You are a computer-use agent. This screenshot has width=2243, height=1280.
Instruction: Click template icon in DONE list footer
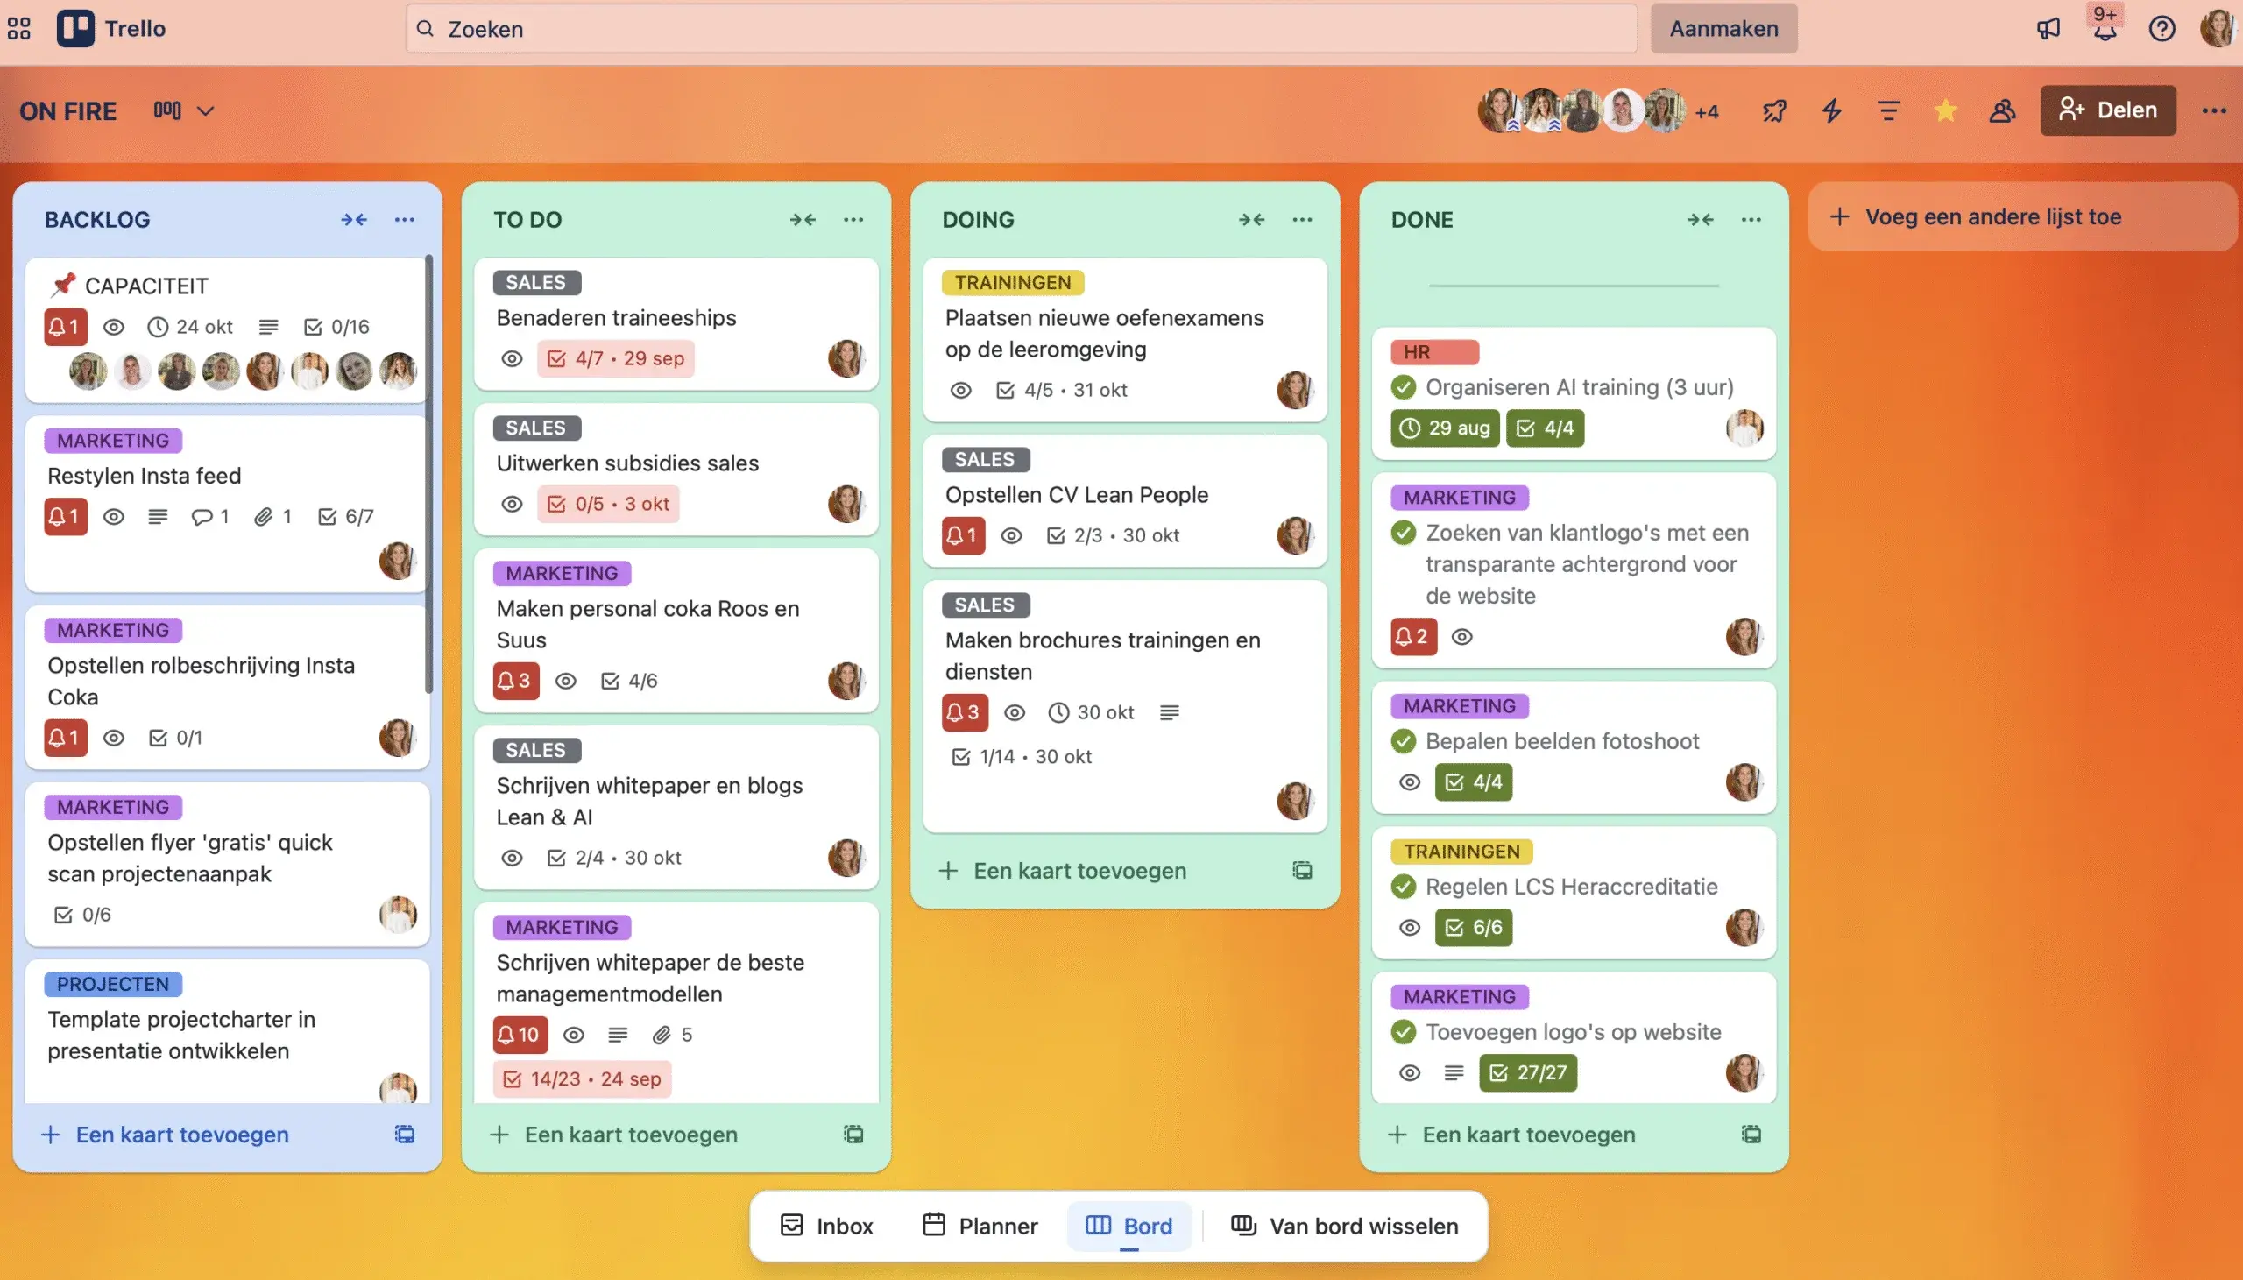(1751, 1134)
